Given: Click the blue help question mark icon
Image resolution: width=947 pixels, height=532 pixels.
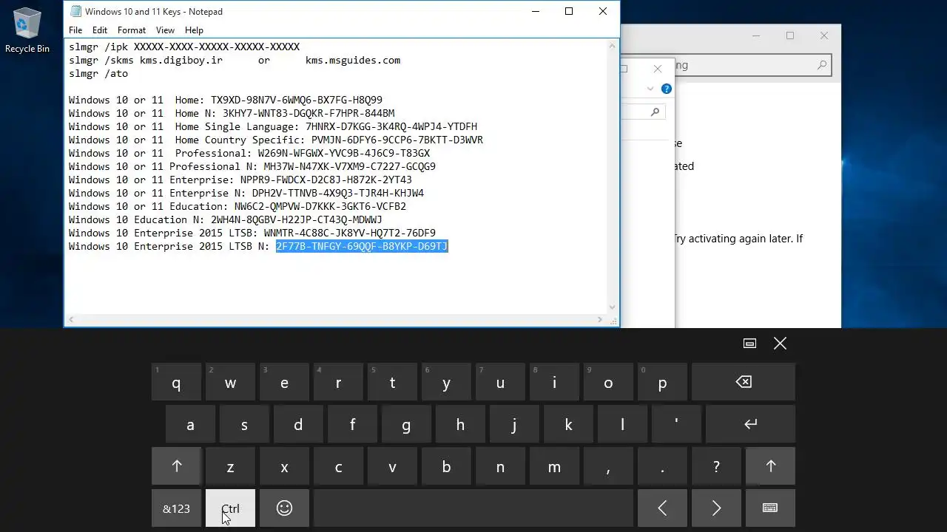Looking at the screenshot, I should click(x=667, y=89).
